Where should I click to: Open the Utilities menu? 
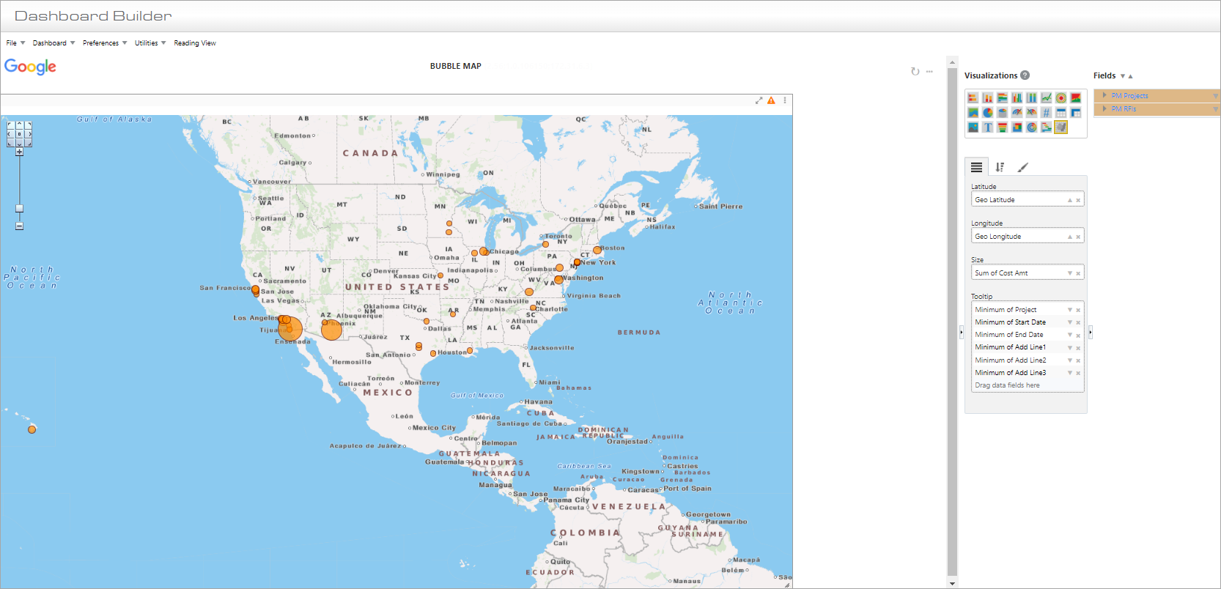point(150,43)
